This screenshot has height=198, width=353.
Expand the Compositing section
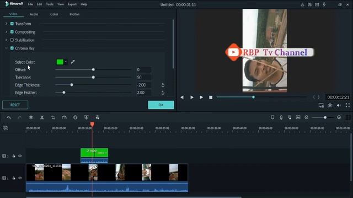click(6, 32)
